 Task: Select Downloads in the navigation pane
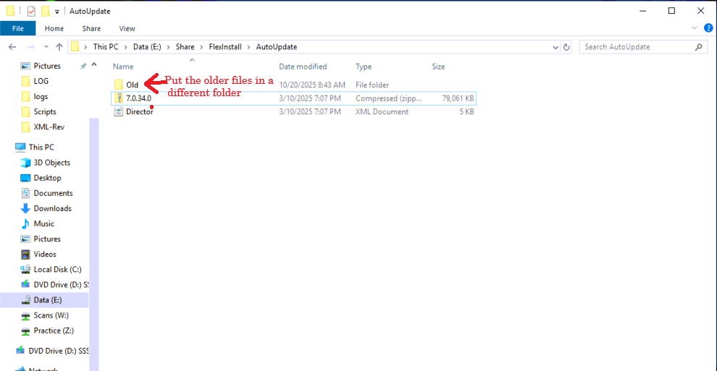coord(52,208)
